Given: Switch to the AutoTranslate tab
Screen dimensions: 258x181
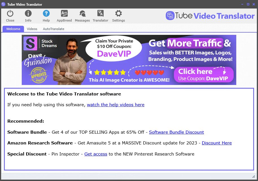Looking at the screenshot, I should tap(54, 29).
